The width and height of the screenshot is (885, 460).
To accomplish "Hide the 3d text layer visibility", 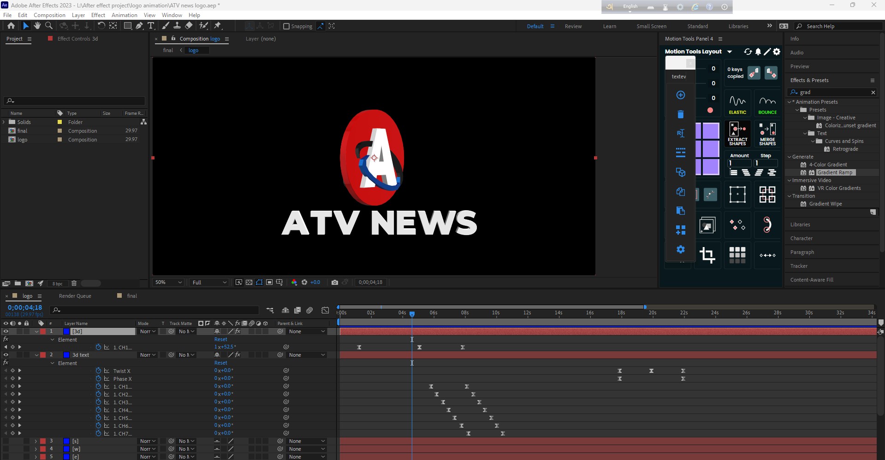I will coord(6,355).
